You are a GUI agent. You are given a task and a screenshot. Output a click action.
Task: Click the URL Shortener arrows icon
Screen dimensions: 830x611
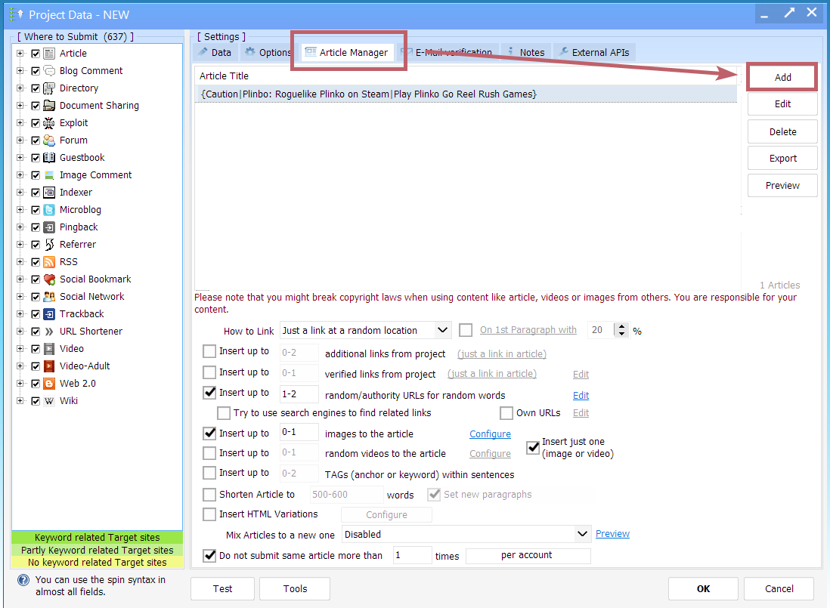(x=49, y=332)
